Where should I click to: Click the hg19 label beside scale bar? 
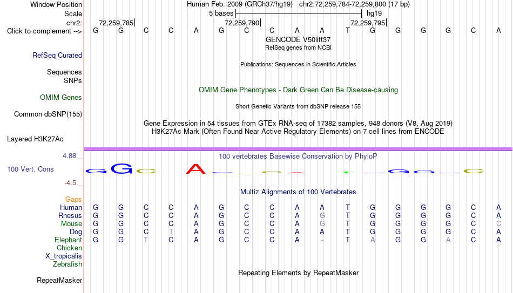(374, 13)
